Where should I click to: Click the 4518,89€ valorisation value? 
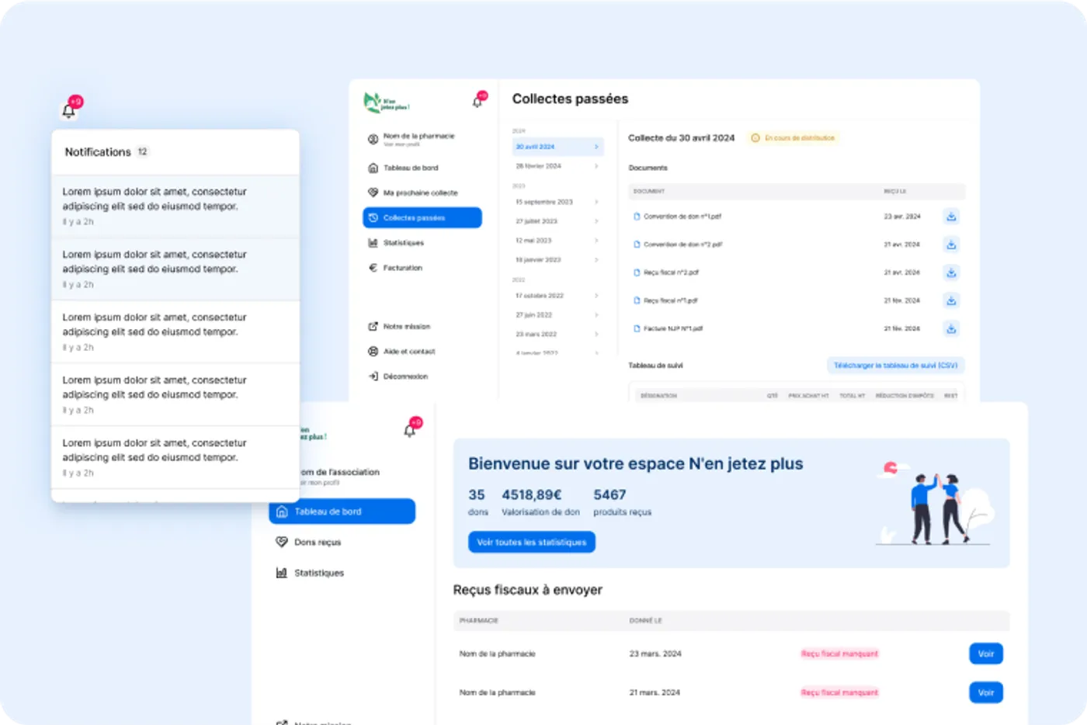click(x=532, y=494)
